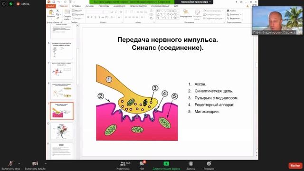Viewport: 304px width, 171px height.
Task: Open the Упорядочить arrange dropdown
Action: point(186,14)
